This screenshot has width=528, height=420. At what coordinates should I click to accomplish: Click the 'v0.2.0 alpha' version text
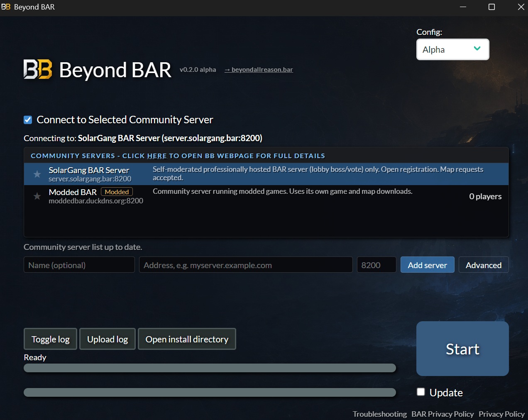pos(198,70)
